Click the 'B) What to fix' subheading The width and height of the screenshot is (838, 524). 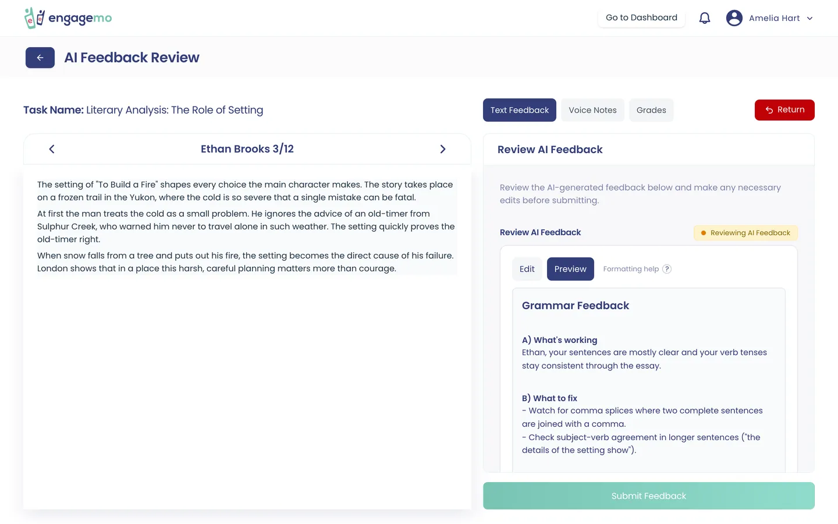[549, 398]
